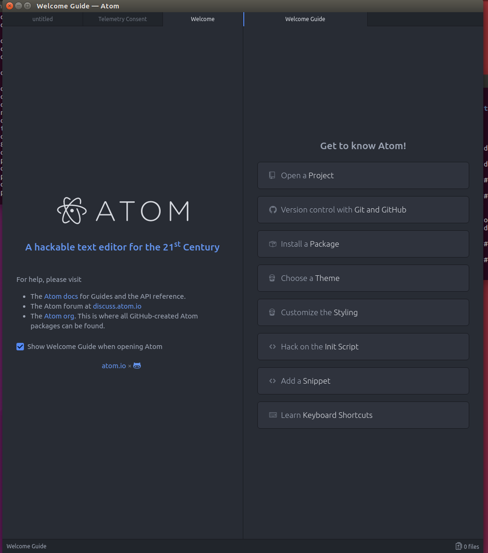Click the code brackets icon beside Add a Snippet

[272, 380]
